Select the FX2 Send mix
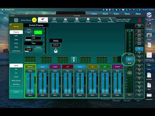 pyautogui.click(x=139, y=35)
